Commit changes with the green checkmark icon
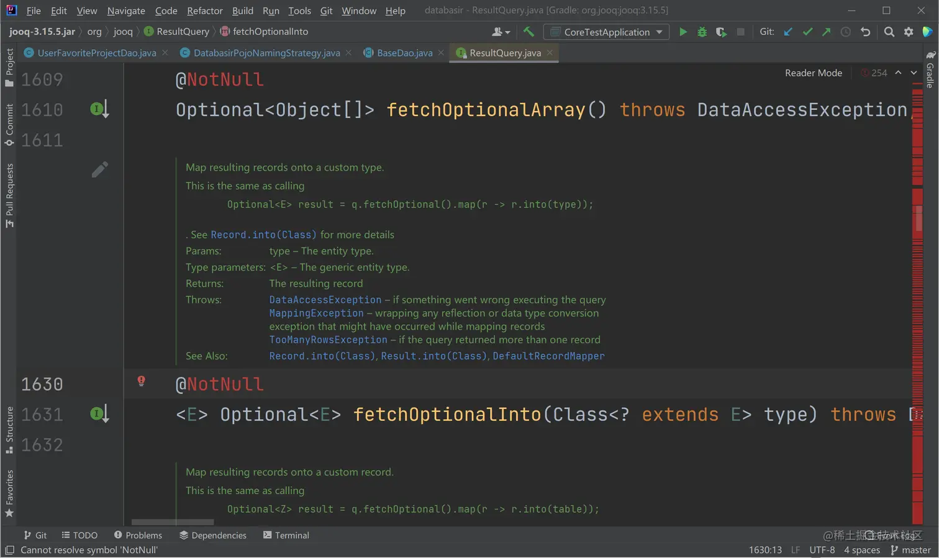Screen dimensions: 939x558 pyautogui.click(x=807, y=32)
